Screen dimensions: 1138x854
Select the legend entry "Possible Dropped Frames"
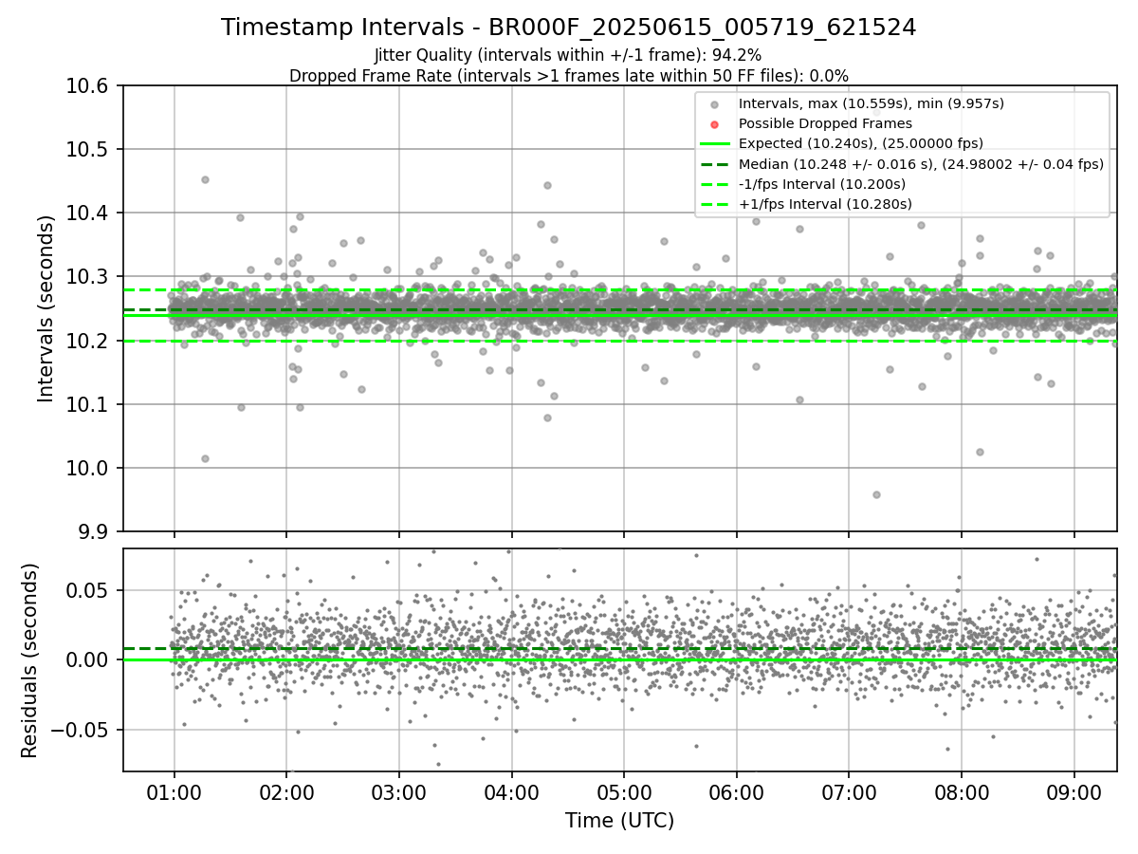[x=825, y=123]
